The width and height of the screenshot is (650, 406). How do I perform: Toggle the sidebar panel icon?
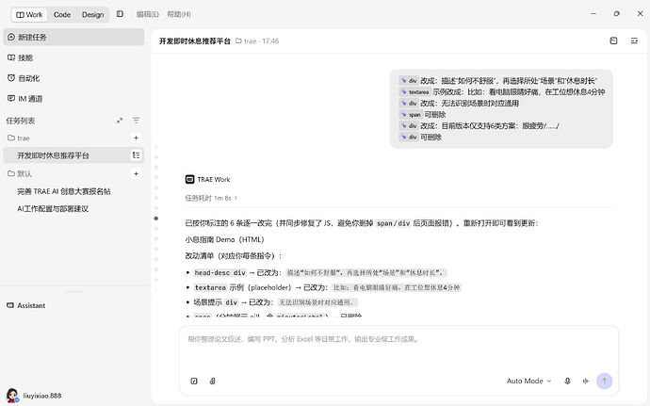click(120, 14)
